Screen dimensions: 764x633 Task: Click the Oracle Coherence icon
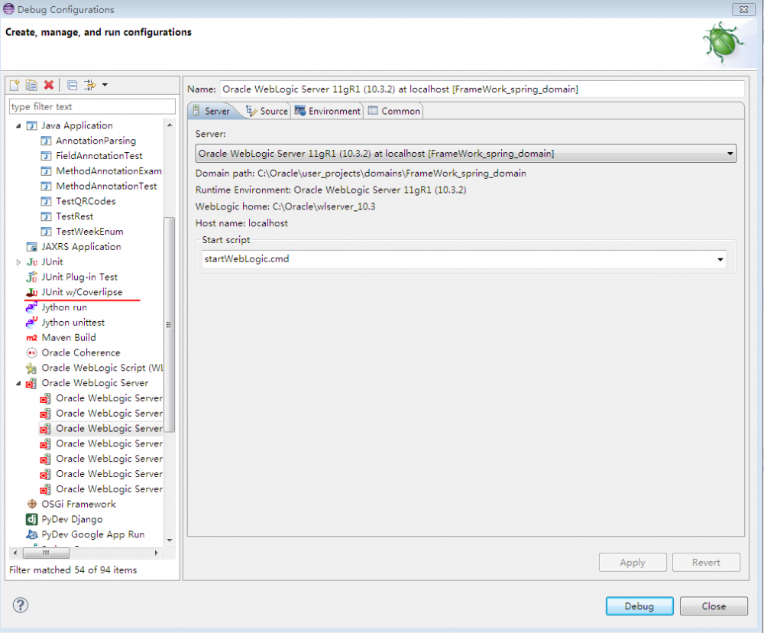point(31,353)
